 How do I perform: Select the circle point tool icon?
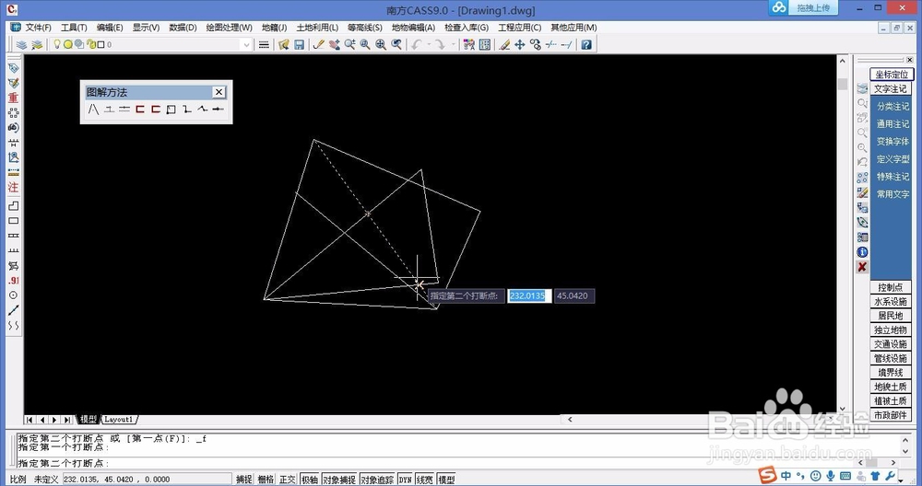tap(13, 295)
